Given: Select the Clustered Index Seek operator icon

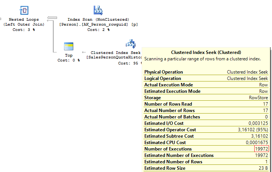Looking at the screenshot, I should point(131,44).
